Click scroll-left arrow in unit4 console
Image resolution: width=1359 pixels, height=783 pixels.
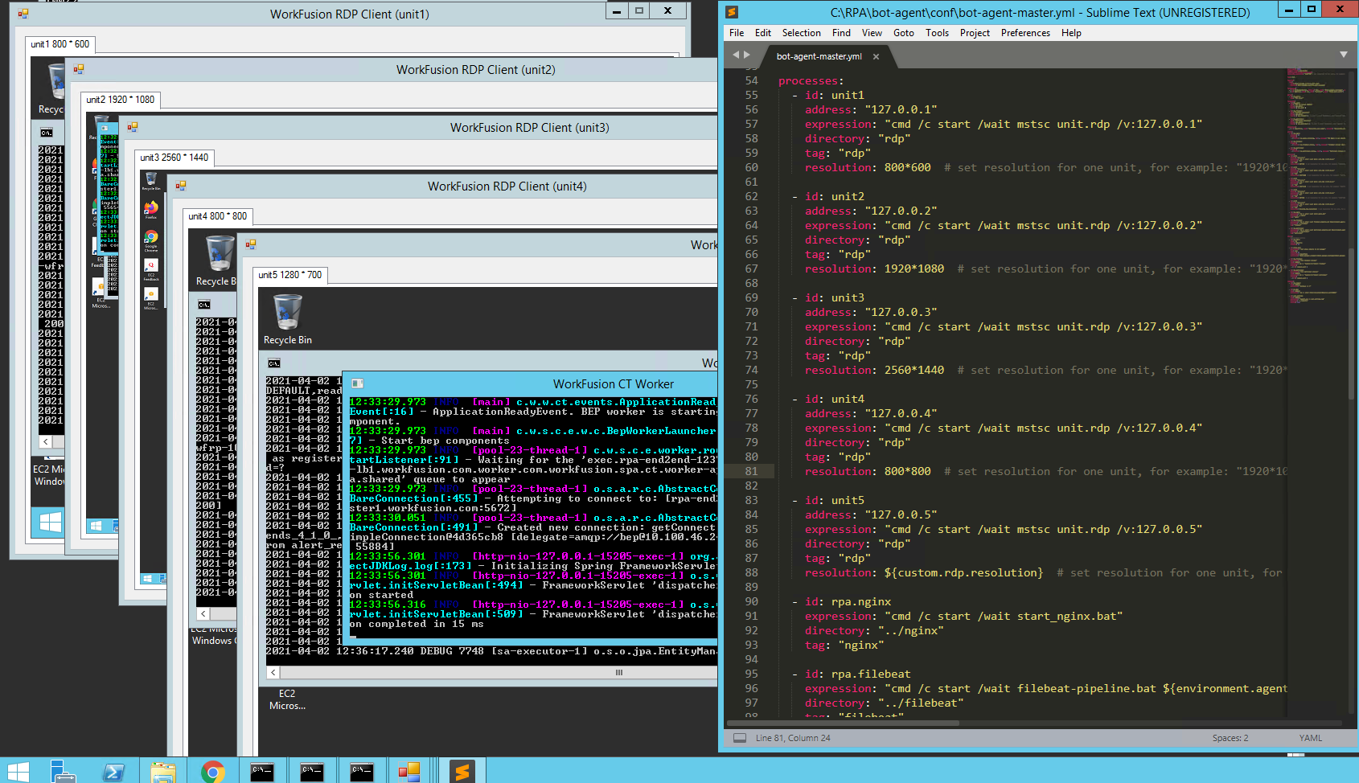click(x=203, y=613)
